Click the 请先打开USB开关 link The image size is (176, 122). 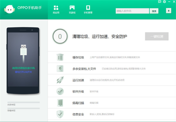[23, 72]
